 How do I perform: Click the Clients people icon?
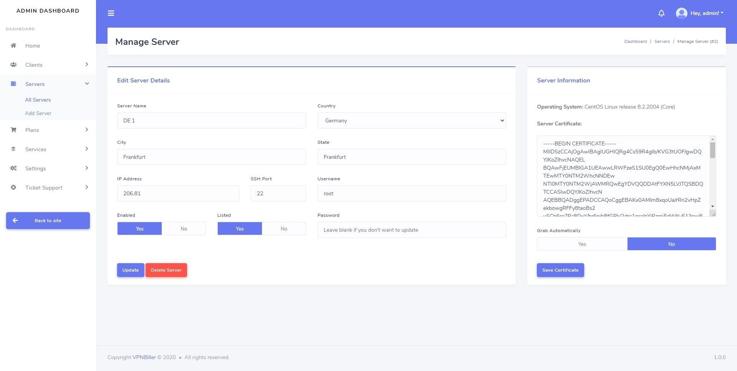coord(13,64)
